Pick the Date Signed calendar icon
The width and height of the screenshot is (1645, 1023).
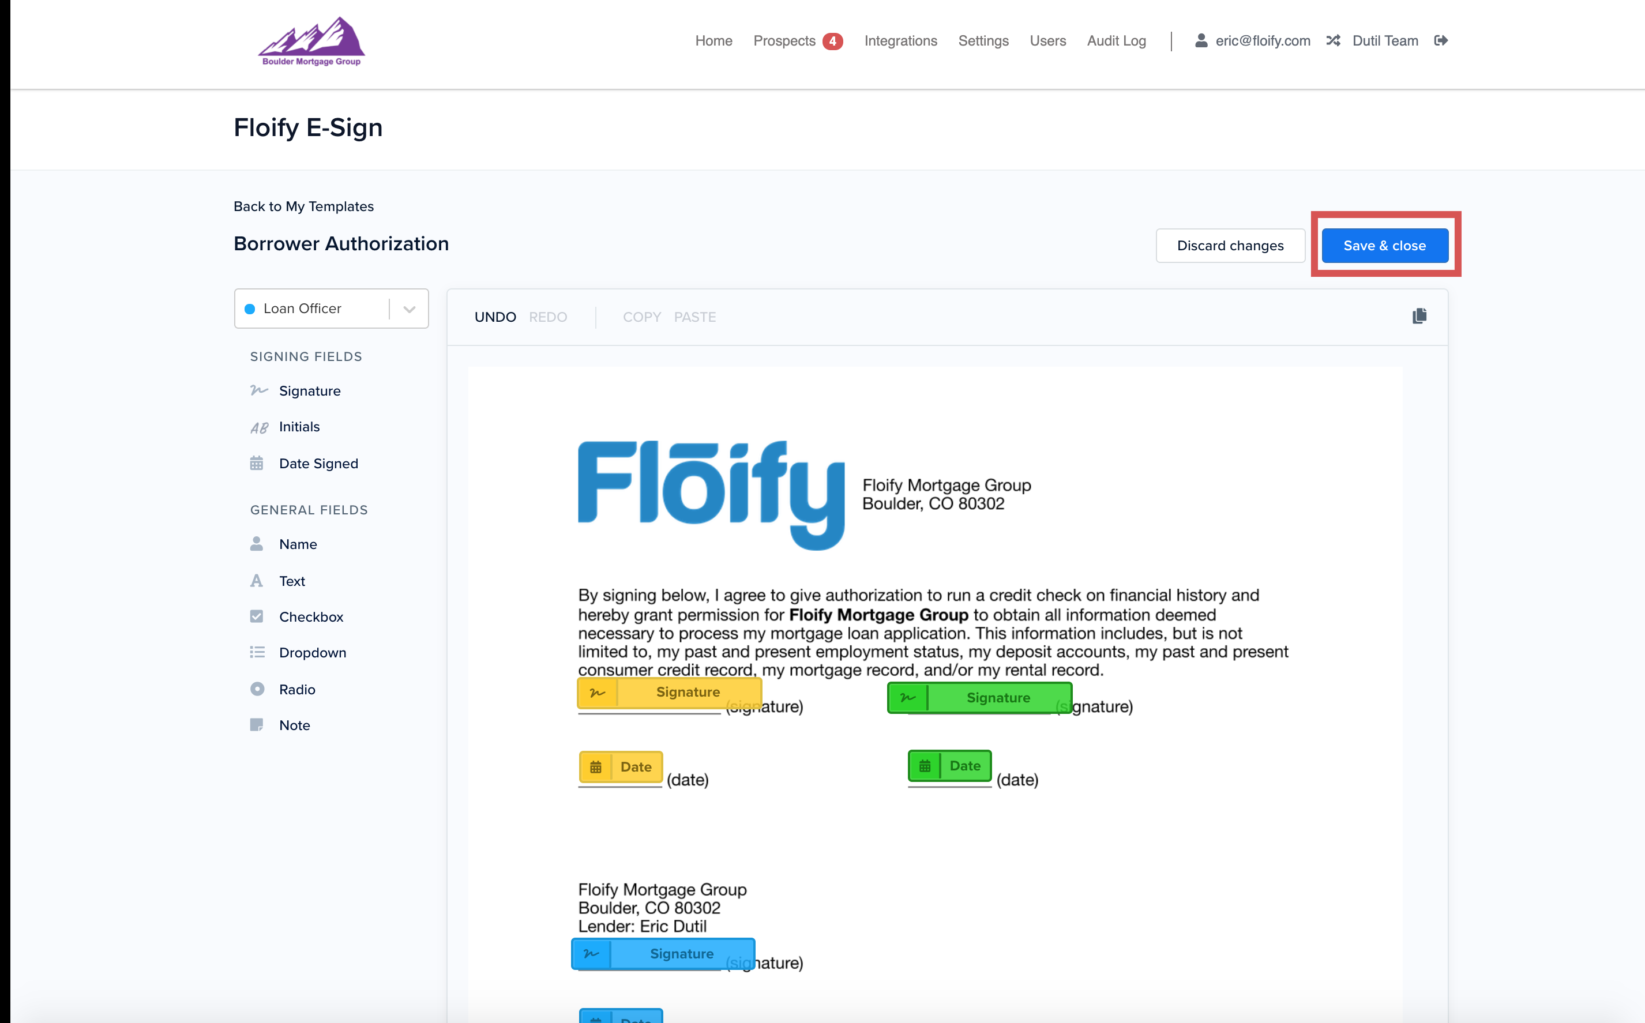pyautogui.click(x=257, y=464)
